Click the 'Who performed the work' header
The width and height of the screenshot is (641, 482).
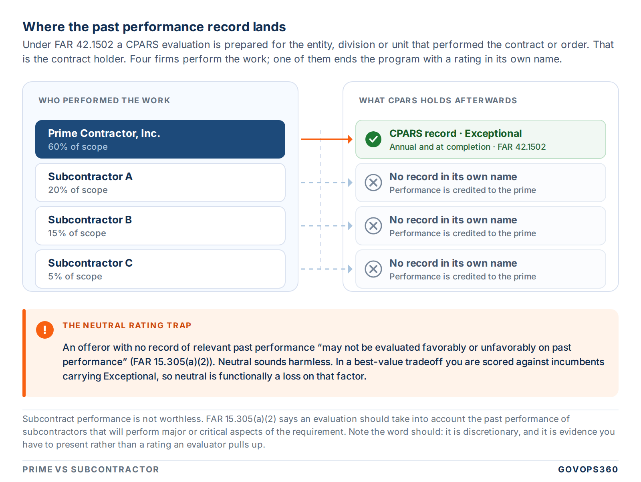[104, 100]
